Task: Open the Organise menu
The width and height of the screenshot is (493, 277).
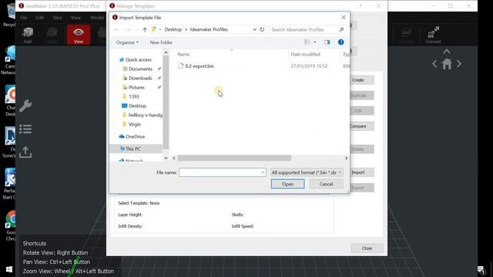Action: [x=127, y=42]
